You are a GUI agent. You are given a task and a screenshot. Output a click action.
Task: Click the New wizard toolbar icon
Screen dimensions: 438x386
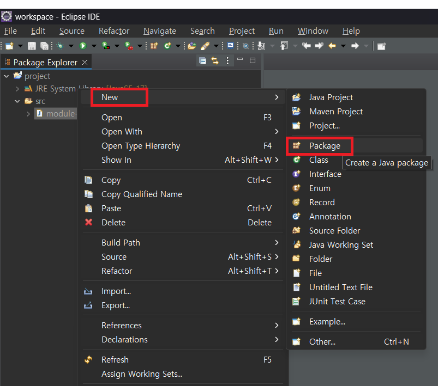[x=9, y=46]
